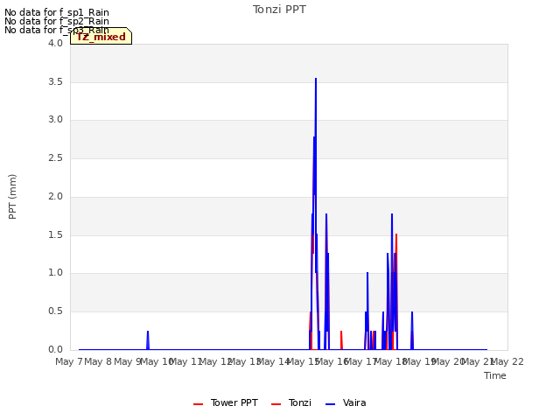The width and height of the screenshot is (560, 420).
Task: Click the 4.0 y-axis tick label
Action: 55,43
